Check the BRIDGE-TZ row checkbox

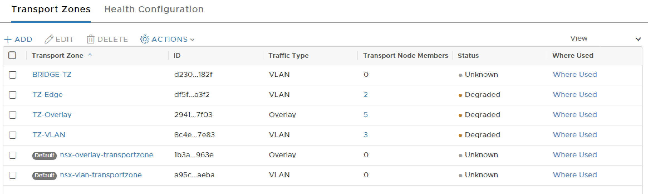[13, 75]
